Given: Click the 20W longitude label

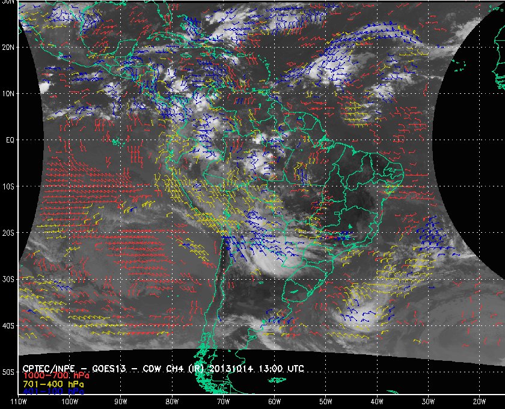Looking at the screenshot, I should pyautogui.click(x=479, y=401).
